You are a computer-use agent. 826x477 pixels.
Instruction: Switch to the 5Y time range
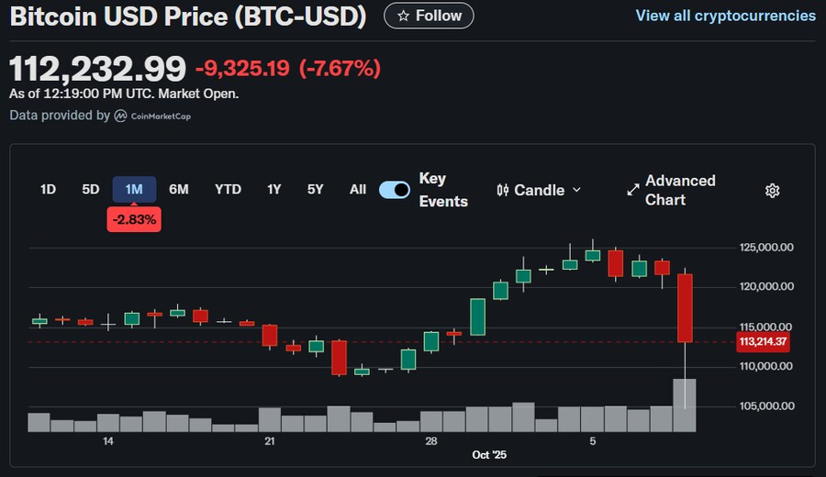click(315, 190)
